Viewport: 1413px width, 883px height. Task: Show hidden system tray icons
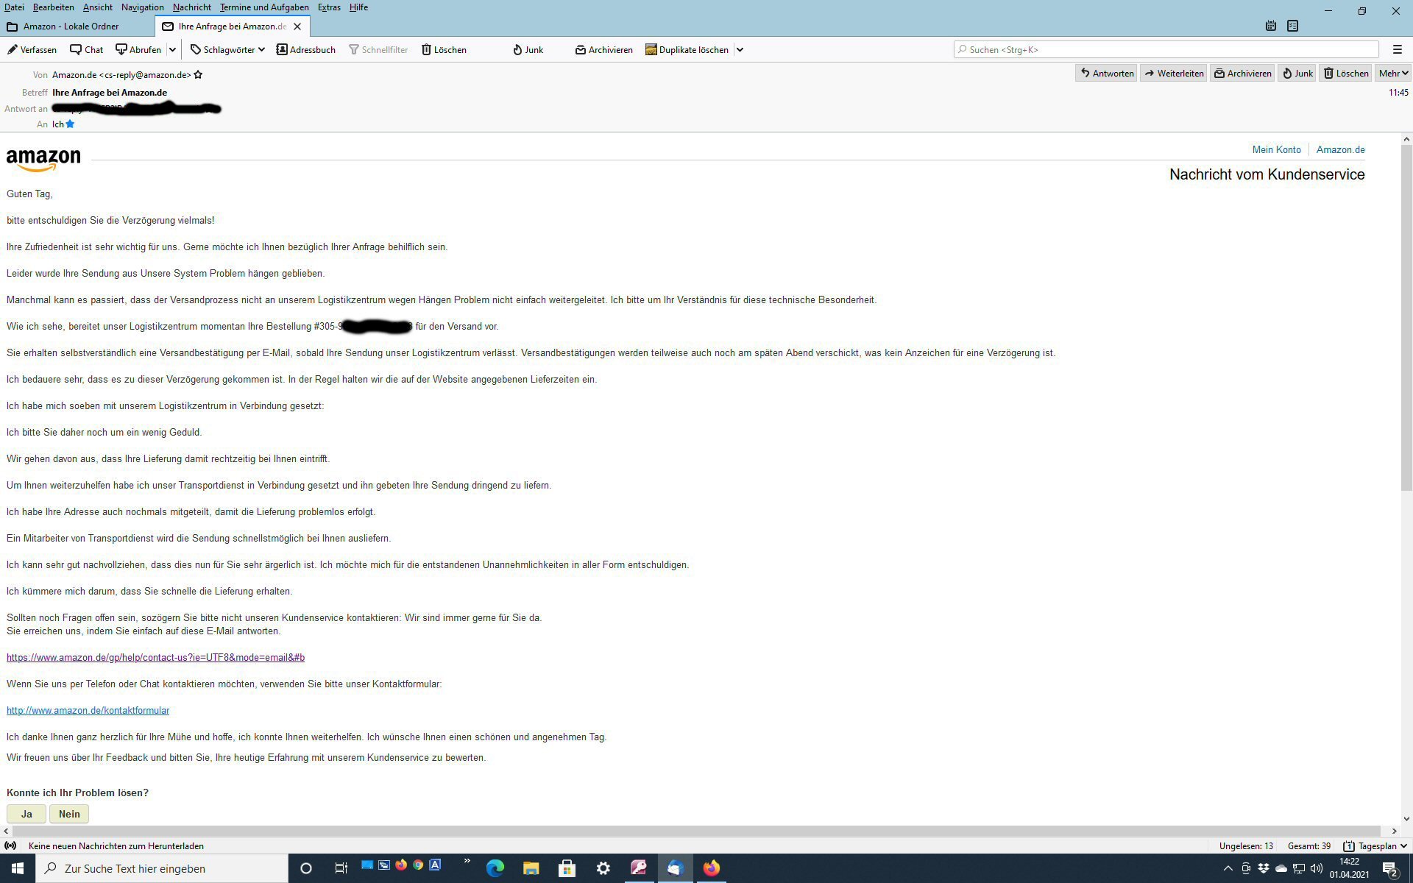pyautogui.click(x=1228, y=868)
